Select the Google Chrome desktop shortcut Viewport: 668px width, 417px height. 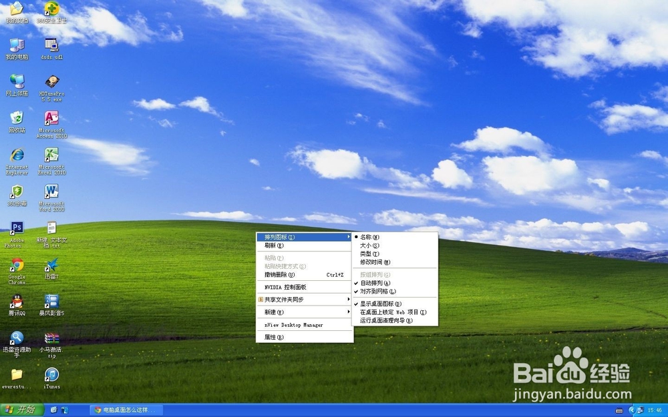point(17,272)
